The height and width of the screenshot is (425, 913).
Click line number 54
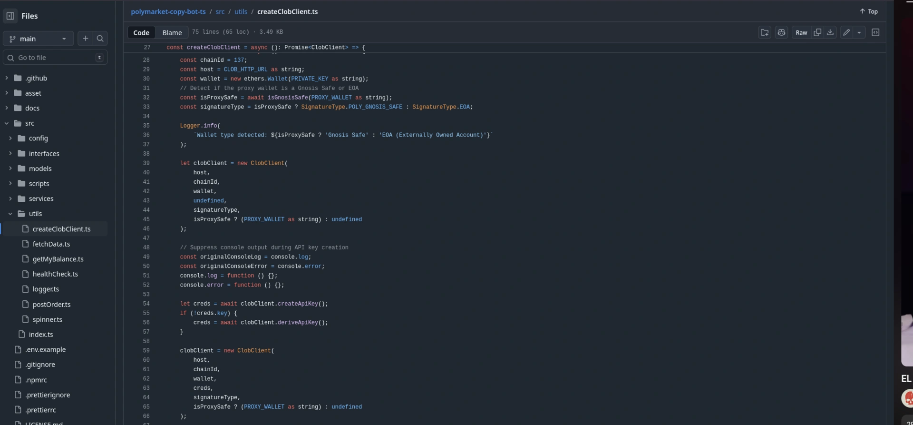146,304
